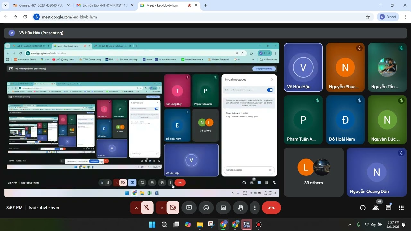The height and width of the screenshot is (231, 411).
Task: Open meeting details info panel
Action: (363, 208)
